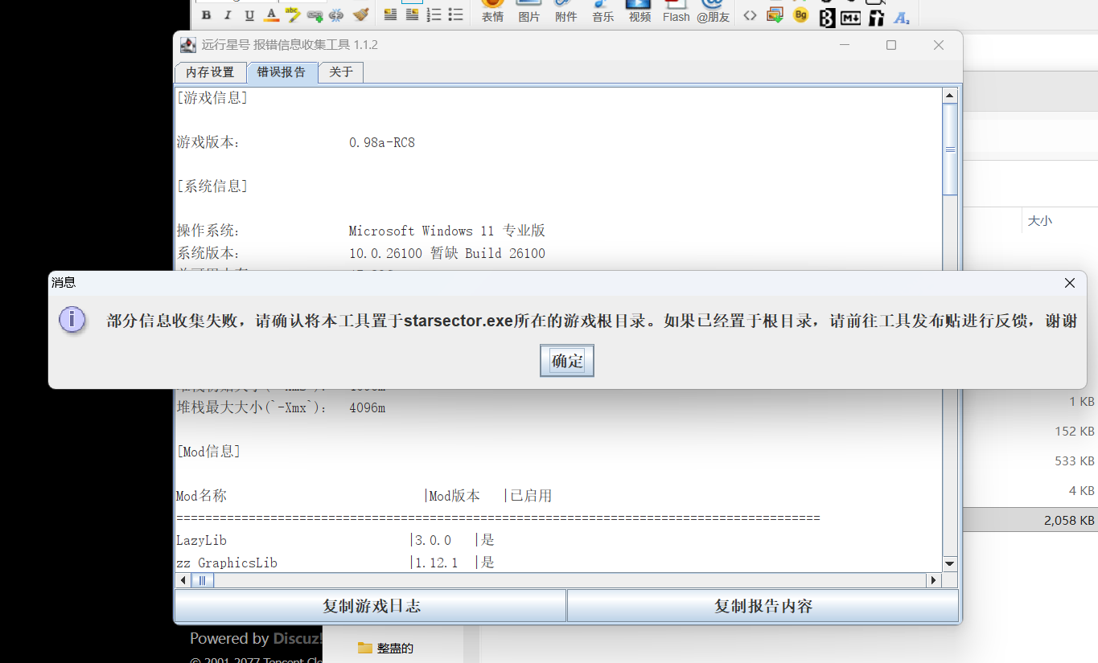Dismiss the message with 确定
Viewport: 1098px width, 663px height.
click(566, 360)
